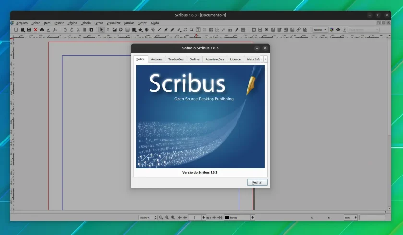Open the Editar menu

coord(36,23)
